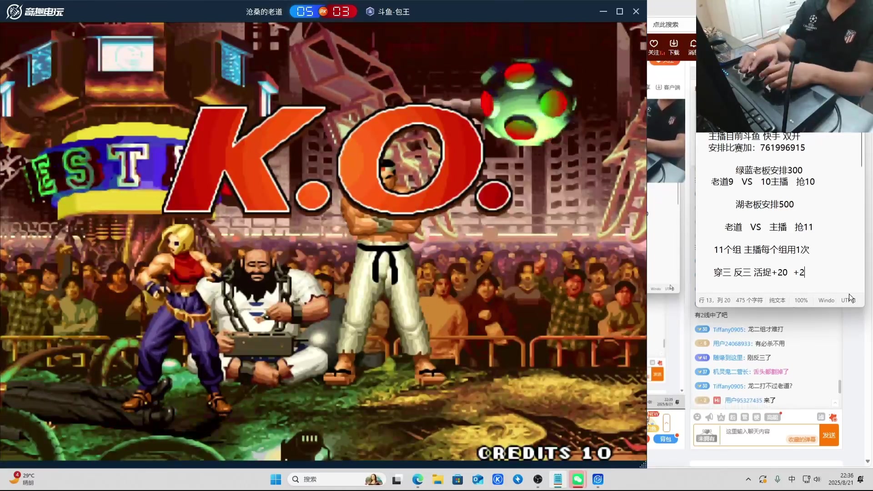Open the 背包 backpack button
This screenshot has height=491, width=873.
(x=666, y=439)
